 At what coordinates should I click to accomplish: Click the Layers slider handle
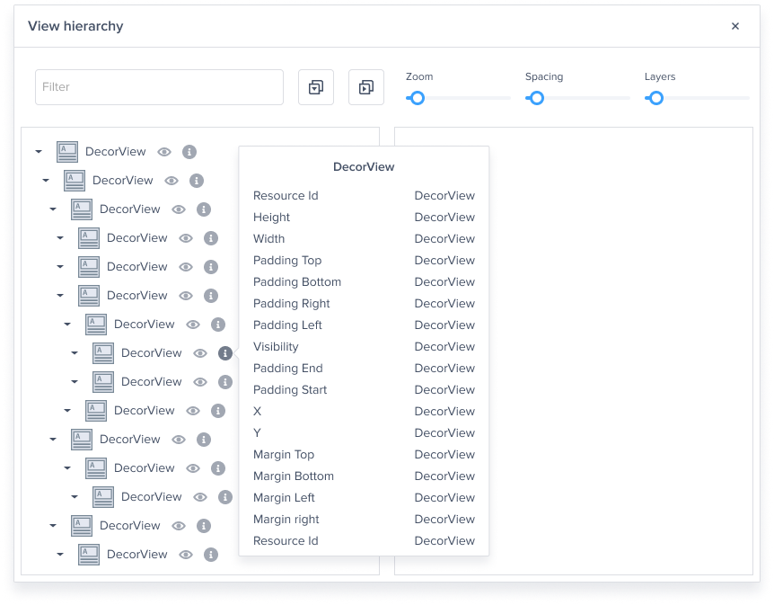tap(656, 98)
